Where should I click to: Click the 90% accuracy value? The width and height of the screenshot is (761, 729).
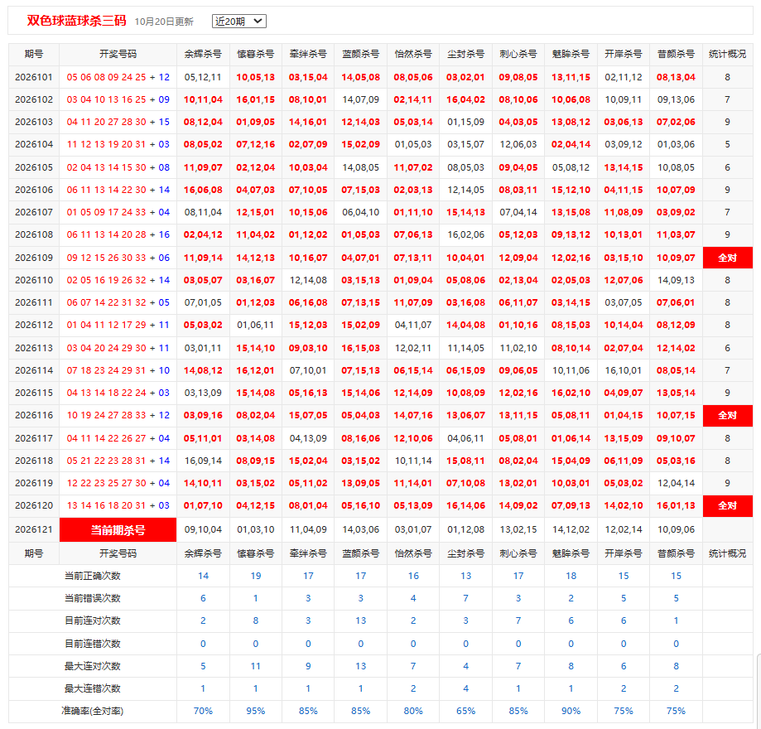pos(571,711)
